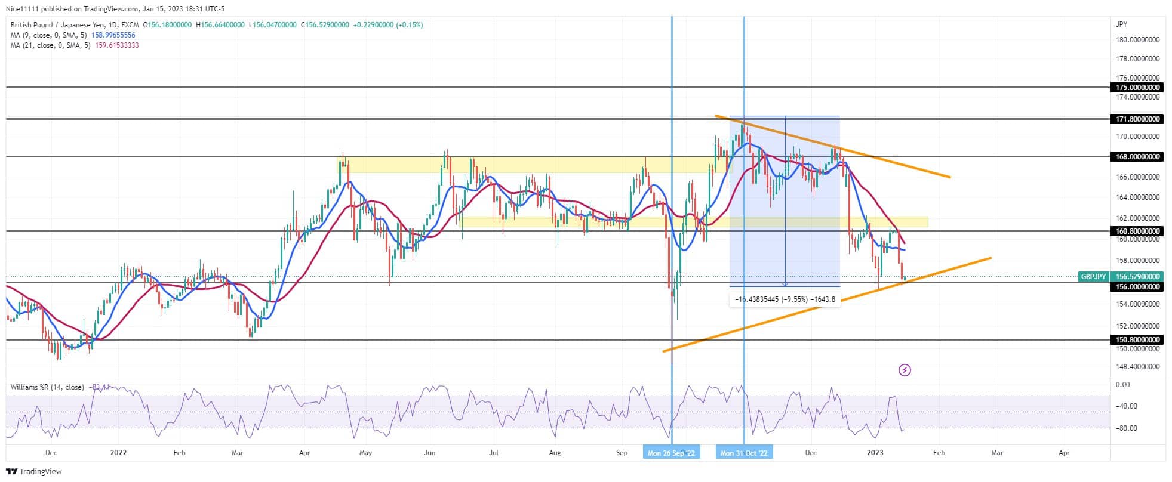Select the MA (9, close, 0, SMA, 5) legend
Viewport: 1172px width, 482px height.
click(50, 35)
